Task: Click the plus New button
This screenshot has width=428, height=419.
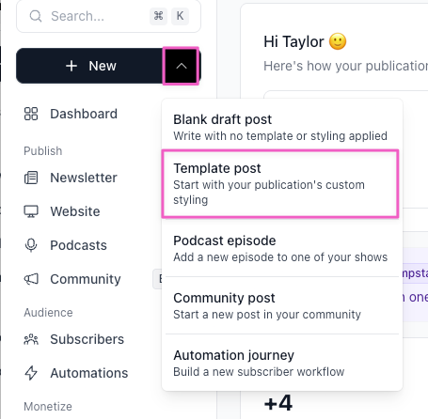Action: click(89, 66)
